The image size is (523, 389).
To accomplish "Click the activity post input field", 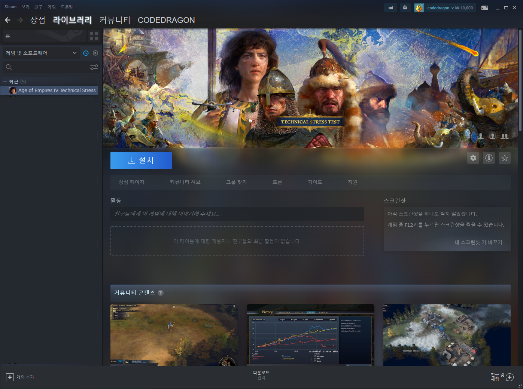I will coord(237,214).
